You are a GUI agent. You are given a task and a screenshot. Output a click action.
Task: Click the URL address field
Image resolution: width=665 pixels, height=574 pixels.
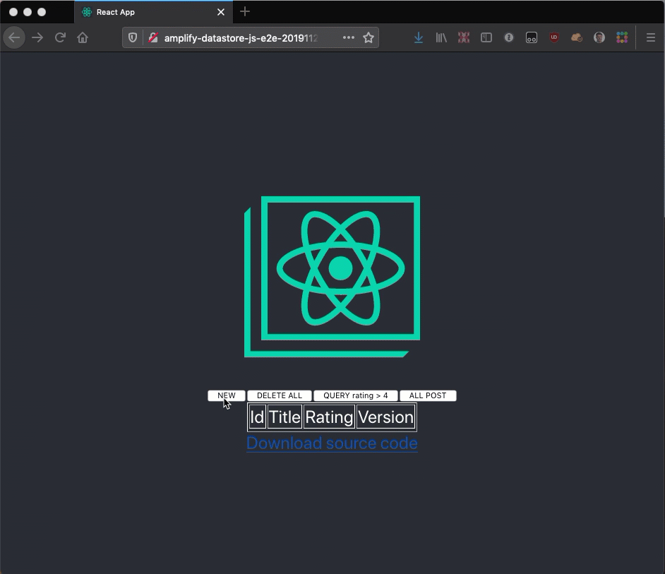(250, 38)
